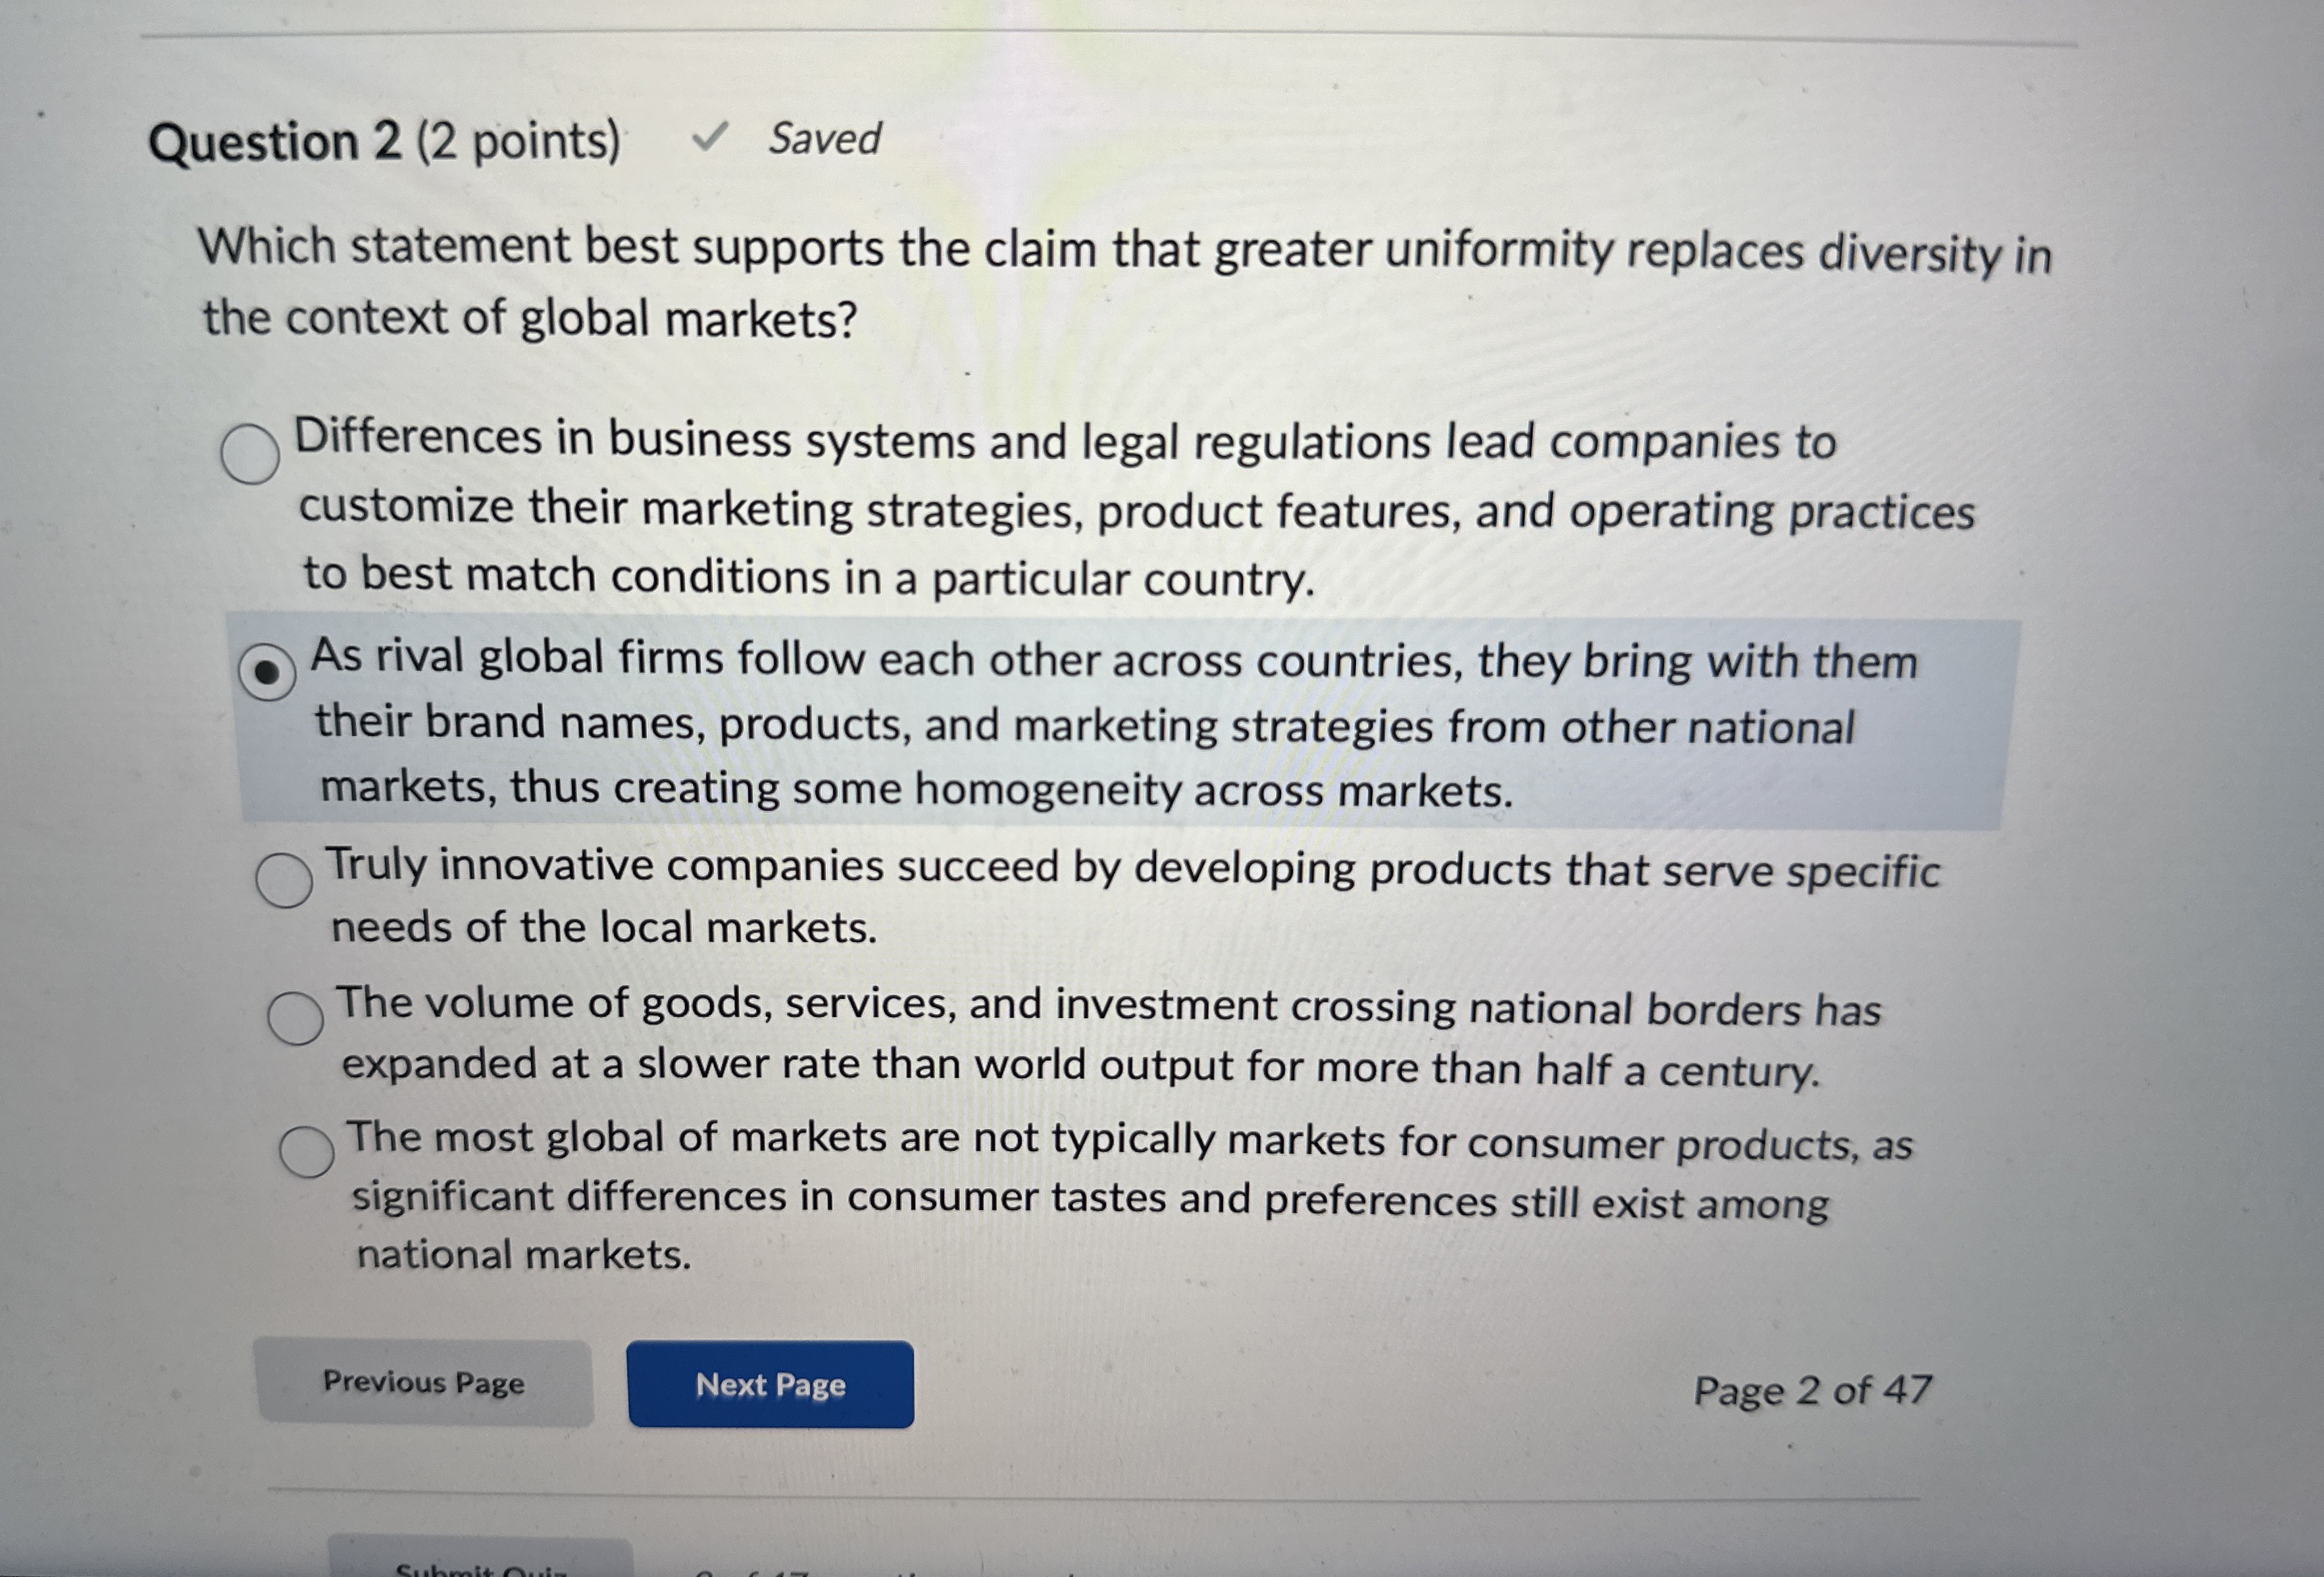Screen dimensions: 2324x1577
Task: Click the '(2 points)' label
Action: pos(519,141)
